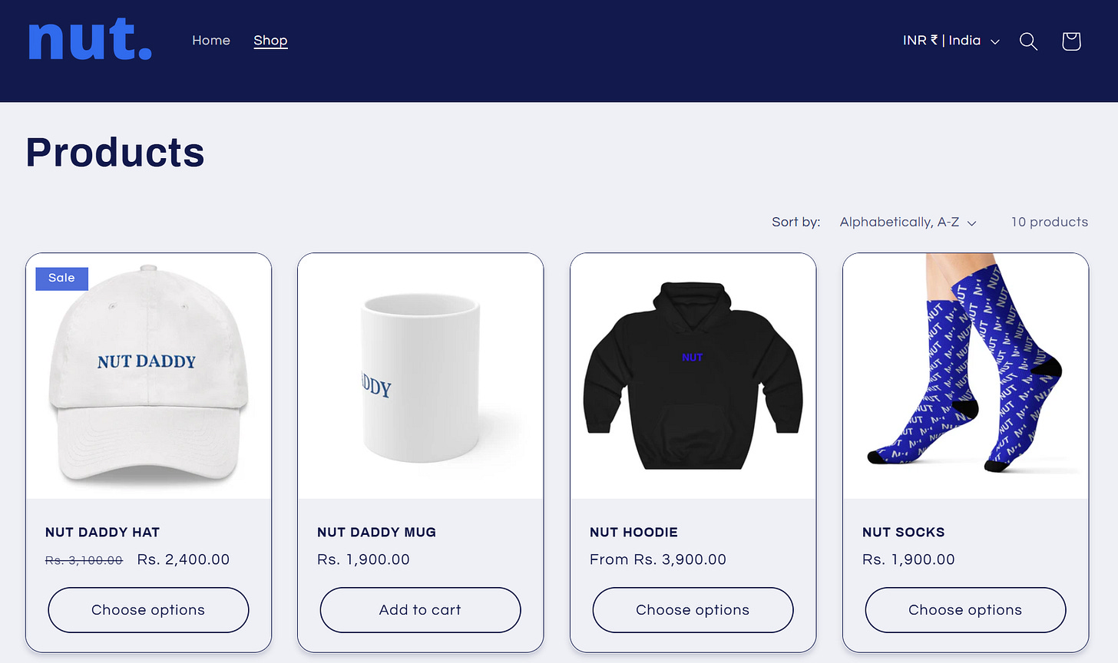Viewport: 1118px width, 663px height.
Task: Click the Sale badge on hat
Action: 61,278
